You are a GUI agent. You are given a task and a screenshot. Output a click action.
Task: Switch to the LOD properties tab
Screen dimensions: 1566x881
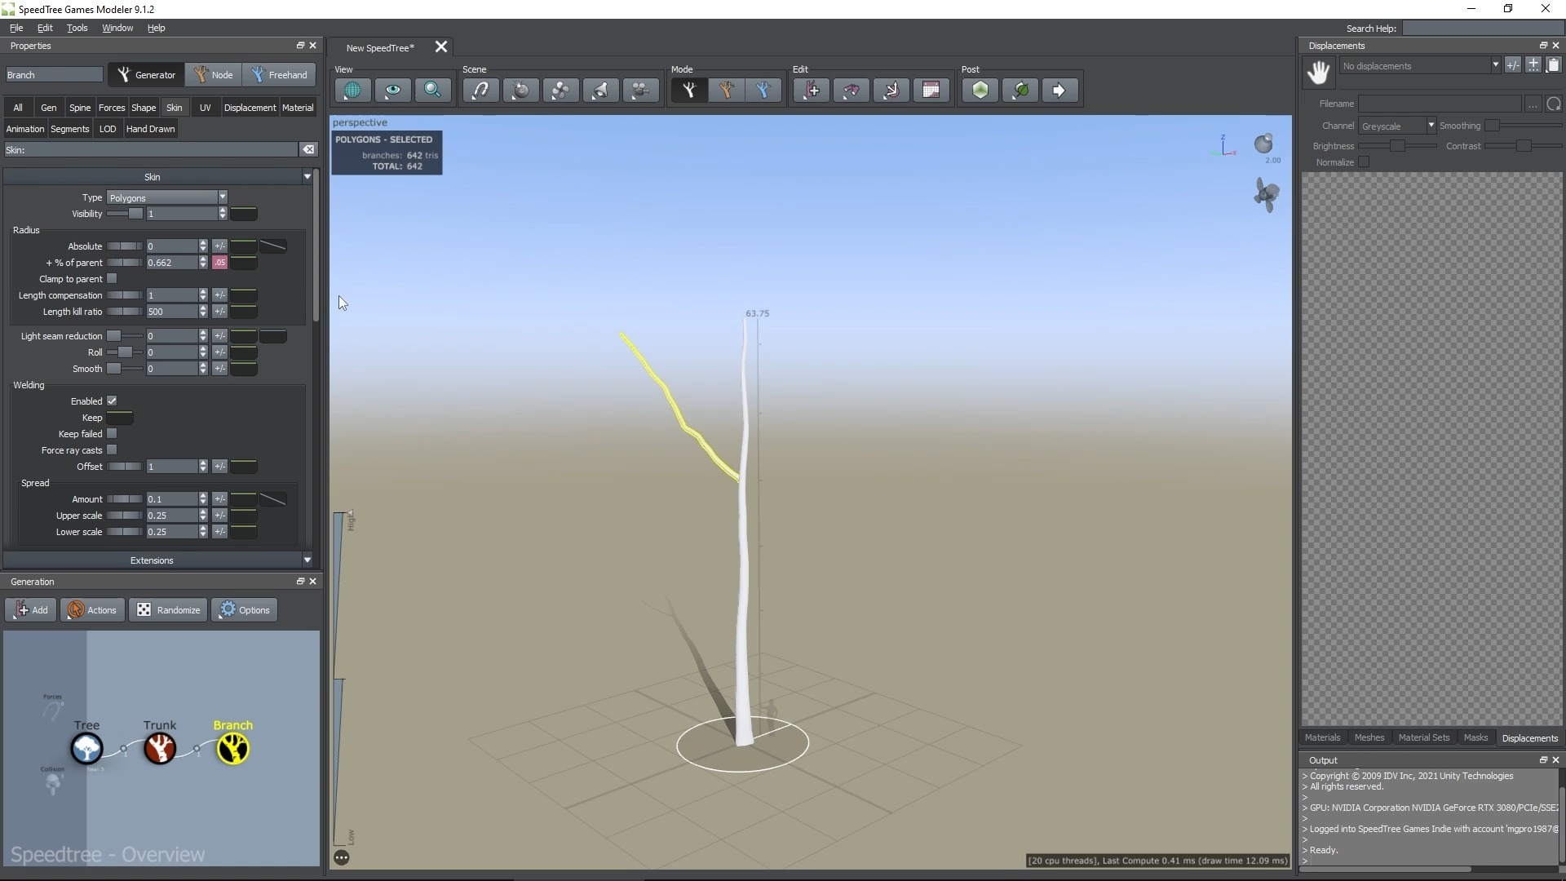[x=108, y=129]
